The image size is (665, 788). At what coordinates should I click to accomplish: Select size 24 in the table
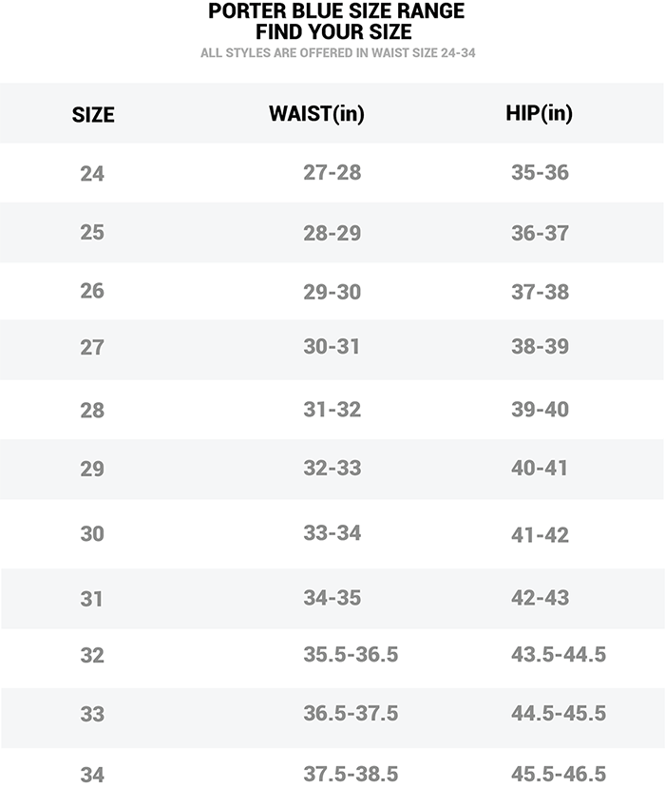pyautogui.click(x=92, y=174)
